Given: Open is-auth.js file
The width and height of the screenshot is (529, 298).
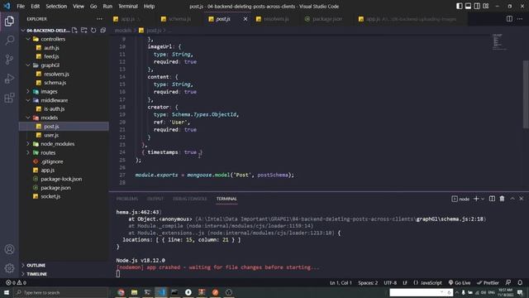Looking at the screenshot, I should click(54, 108).
